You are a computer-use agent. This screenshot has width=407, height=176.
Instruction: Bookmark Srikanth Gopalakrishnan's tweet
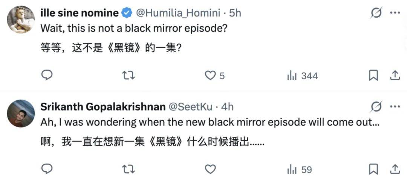coord(373,169)
